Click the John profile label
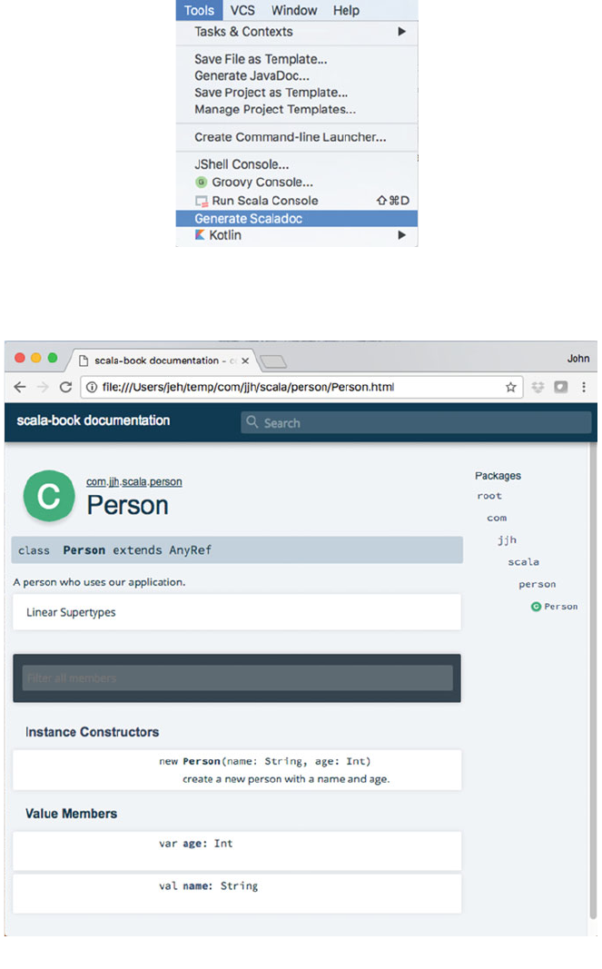Image resolution: width=602 pixels, height=969 pixels. click(x=577, y=359)
